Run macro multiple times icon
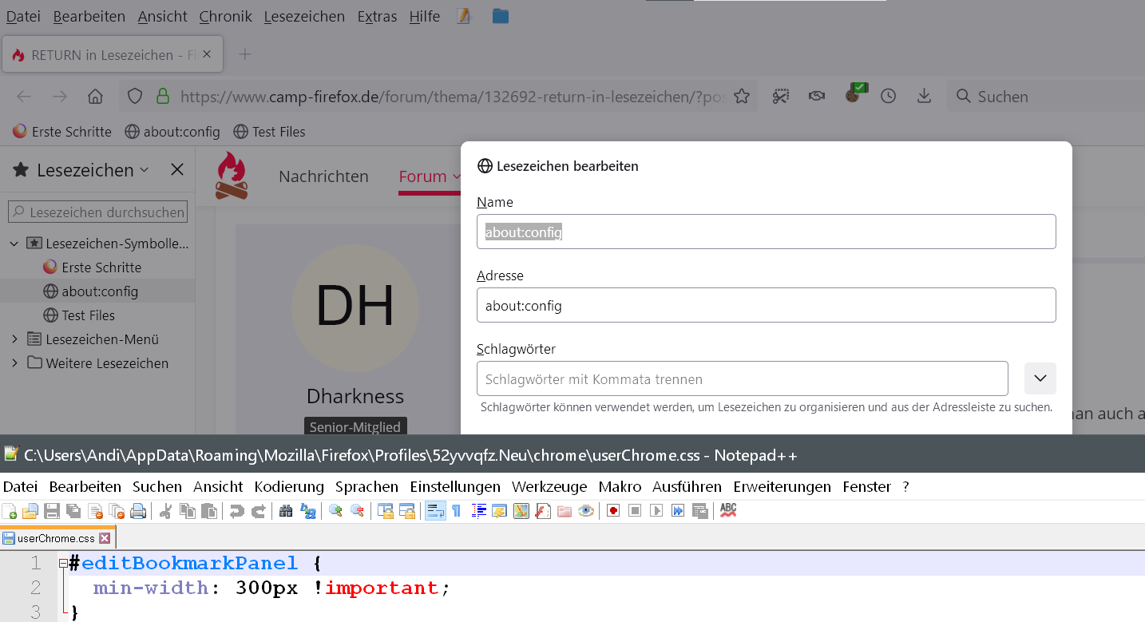 pyautogui.click(x=678, y=511)
